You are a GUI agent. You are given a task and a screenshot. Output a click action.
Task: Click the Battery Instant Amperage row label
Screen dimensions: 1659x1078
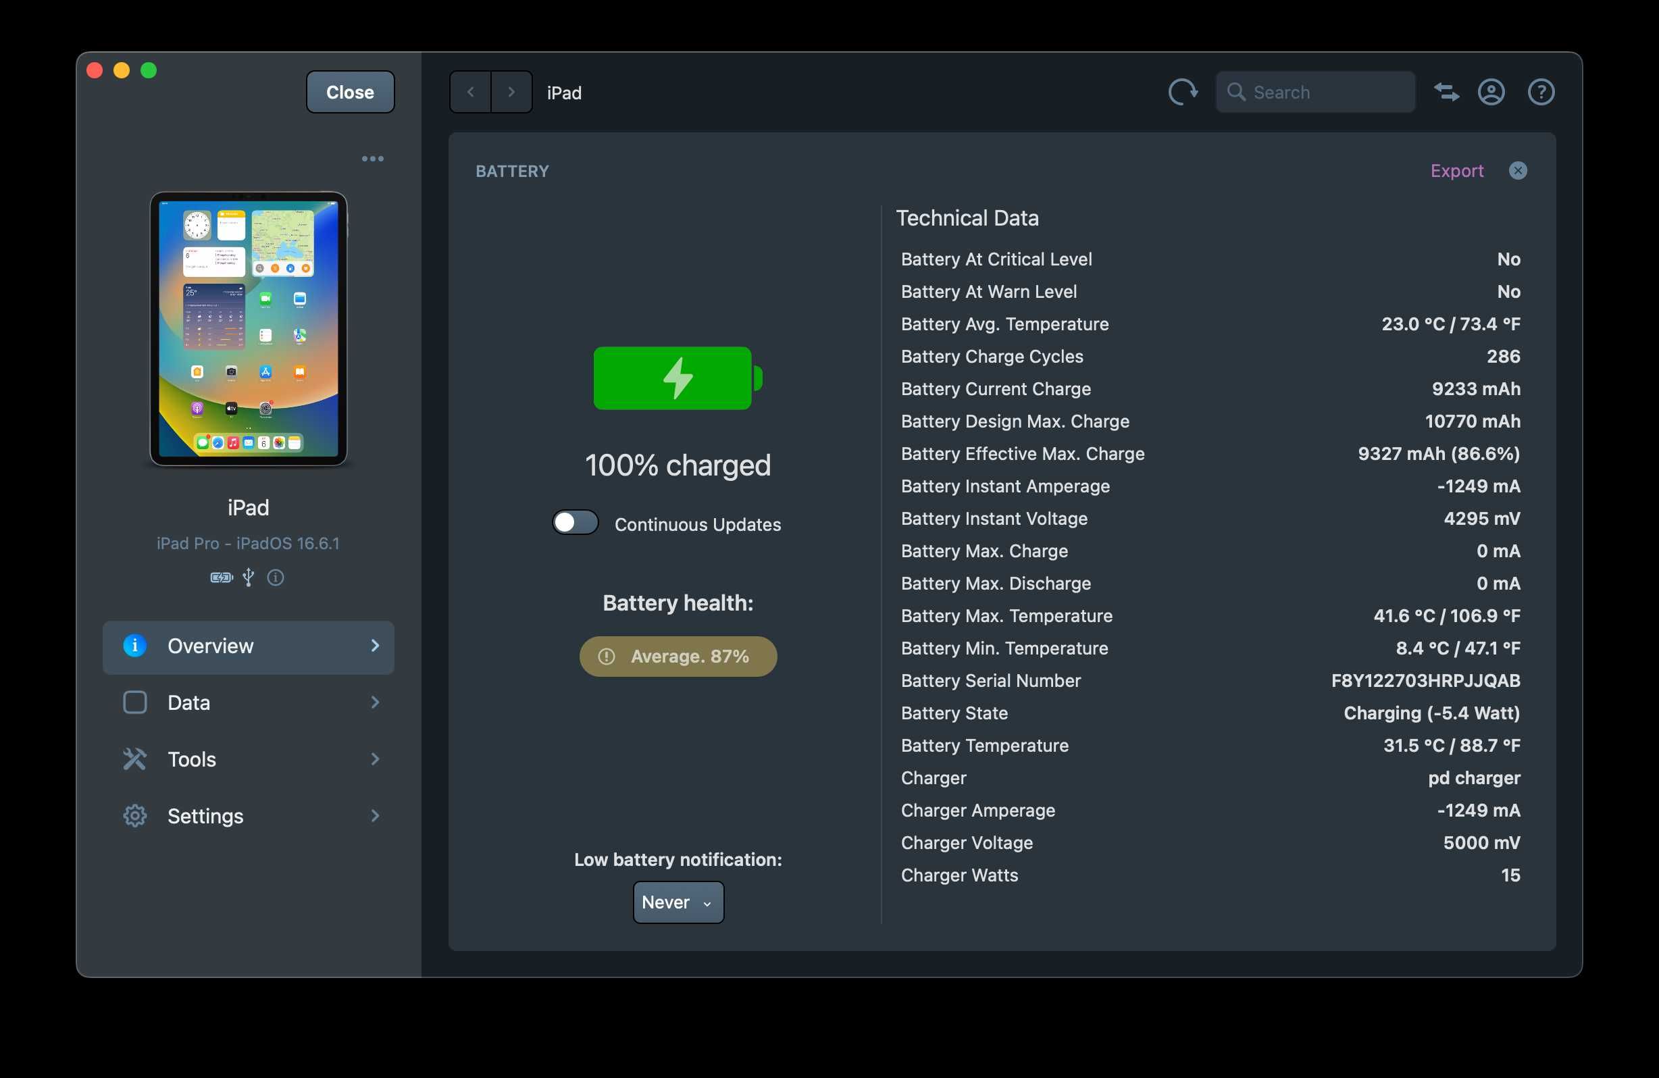point(1005,486)
